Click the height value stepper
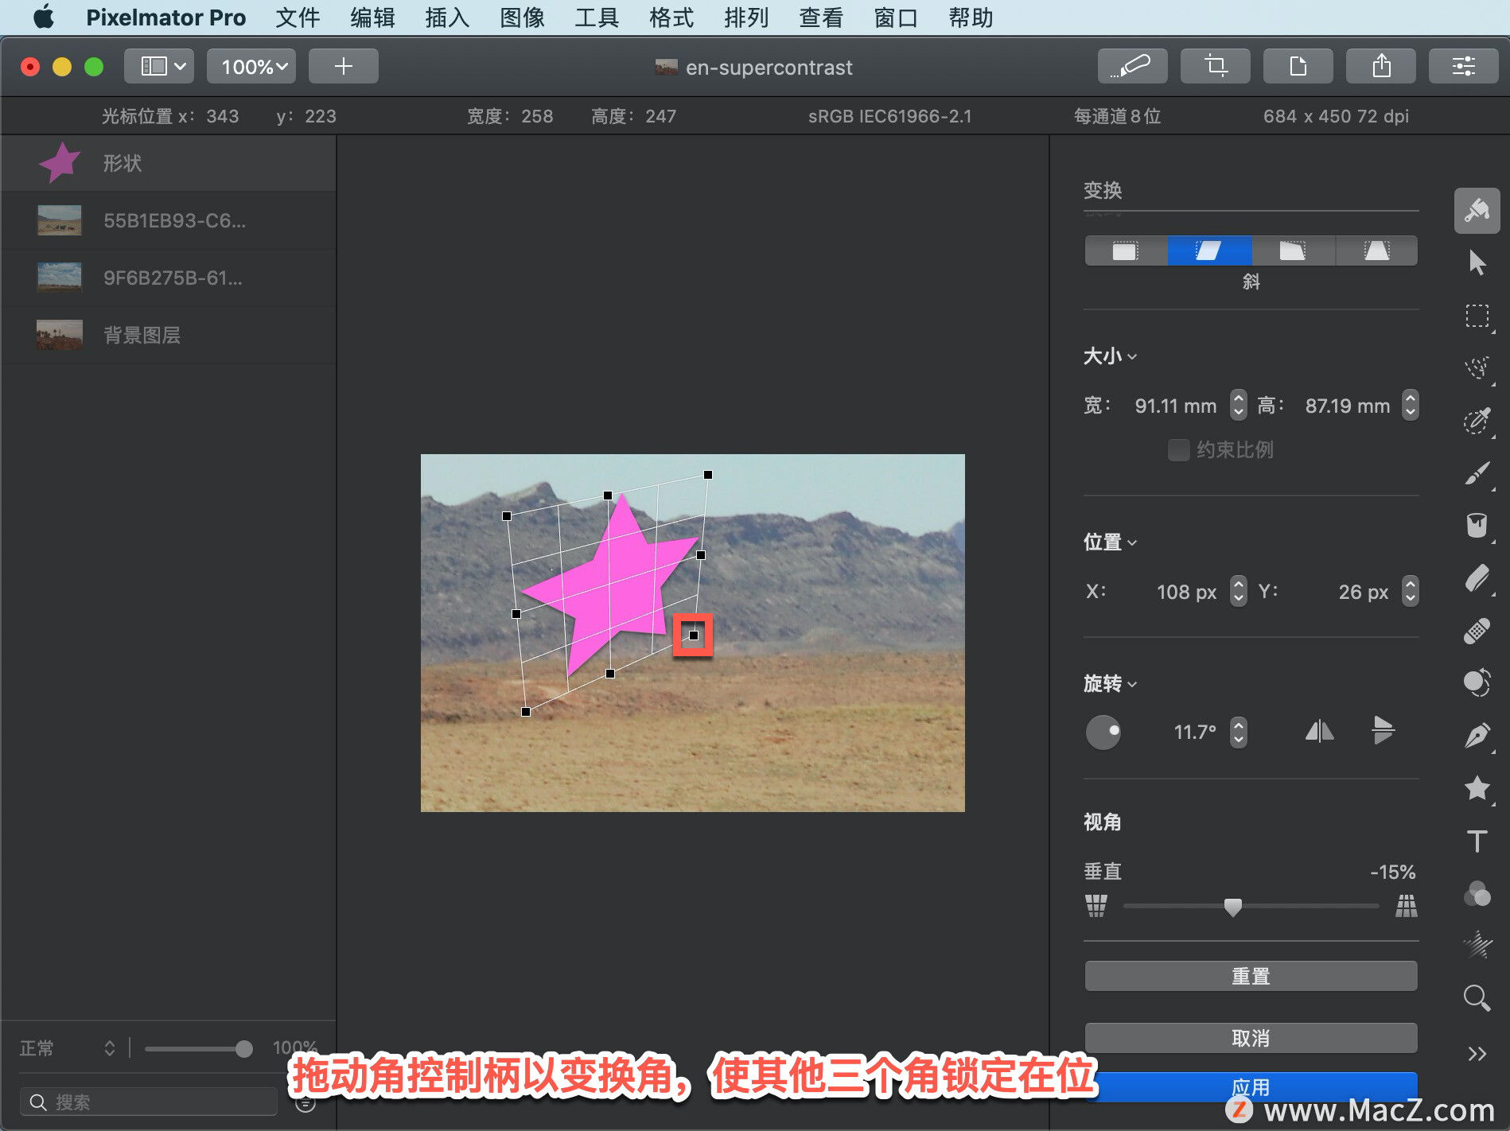 click(1410, 405)
